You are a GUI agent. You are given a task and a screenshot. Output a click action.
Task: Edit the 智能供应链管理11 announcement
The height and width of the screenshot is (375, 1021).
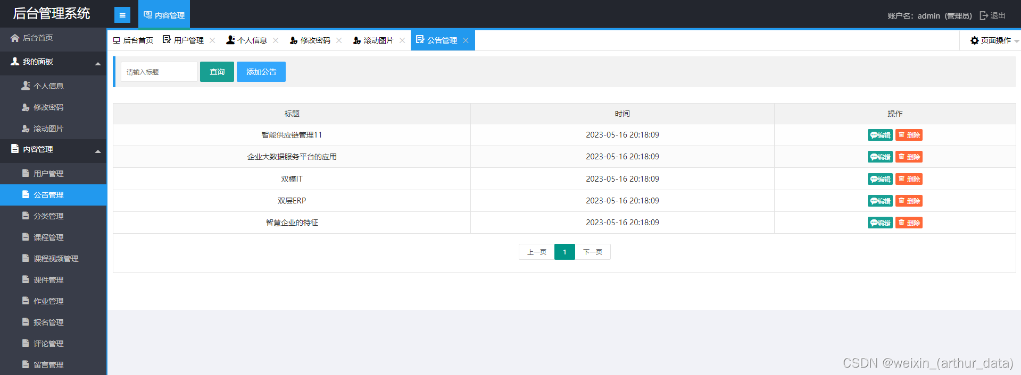click(x=880, y=135)
